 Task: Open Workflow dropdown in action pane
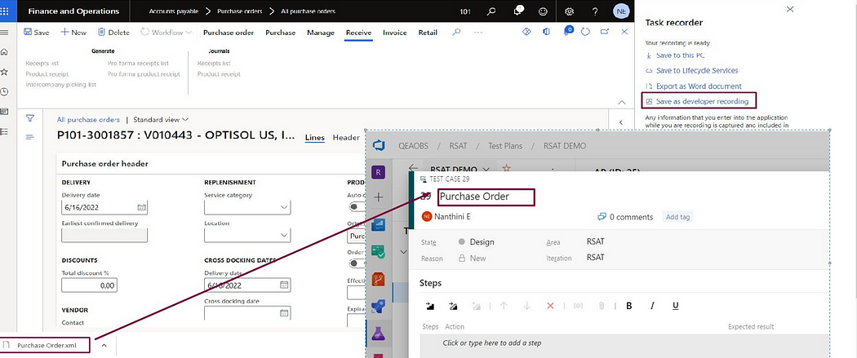pyautogui.click(x=167, y=32)
